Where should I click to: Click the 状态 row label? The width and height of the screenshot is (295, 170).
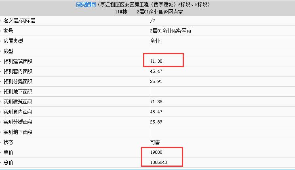(8, 142)
